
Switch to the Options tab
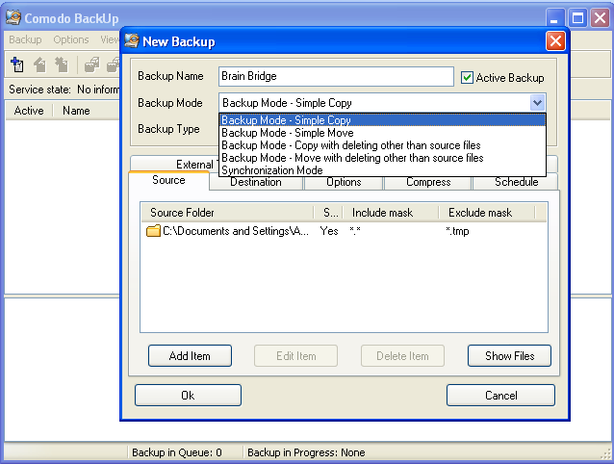[x=344, y=183]
